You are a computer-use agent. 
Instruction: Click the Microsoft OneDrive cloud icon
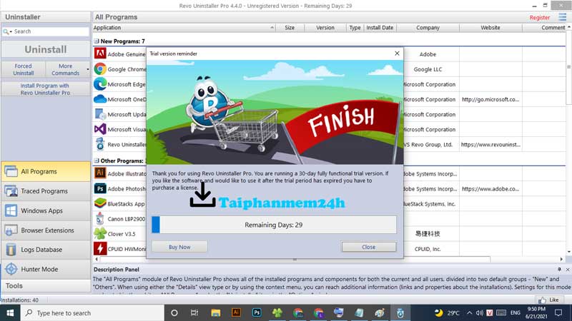pyautogui.click(x=100, y=99)
